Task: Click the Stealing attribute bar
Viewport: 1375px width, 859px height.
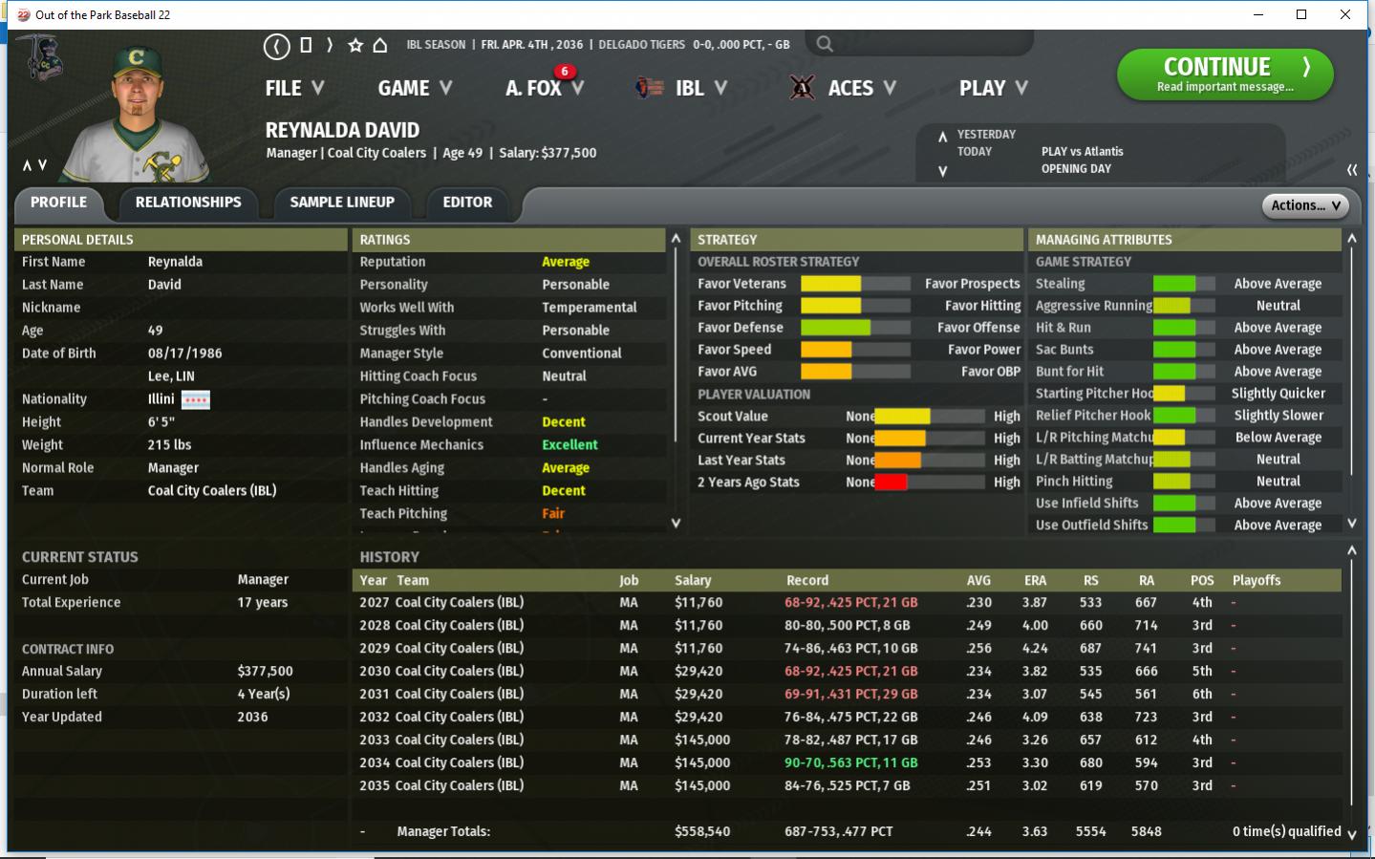Action: 1184,284
